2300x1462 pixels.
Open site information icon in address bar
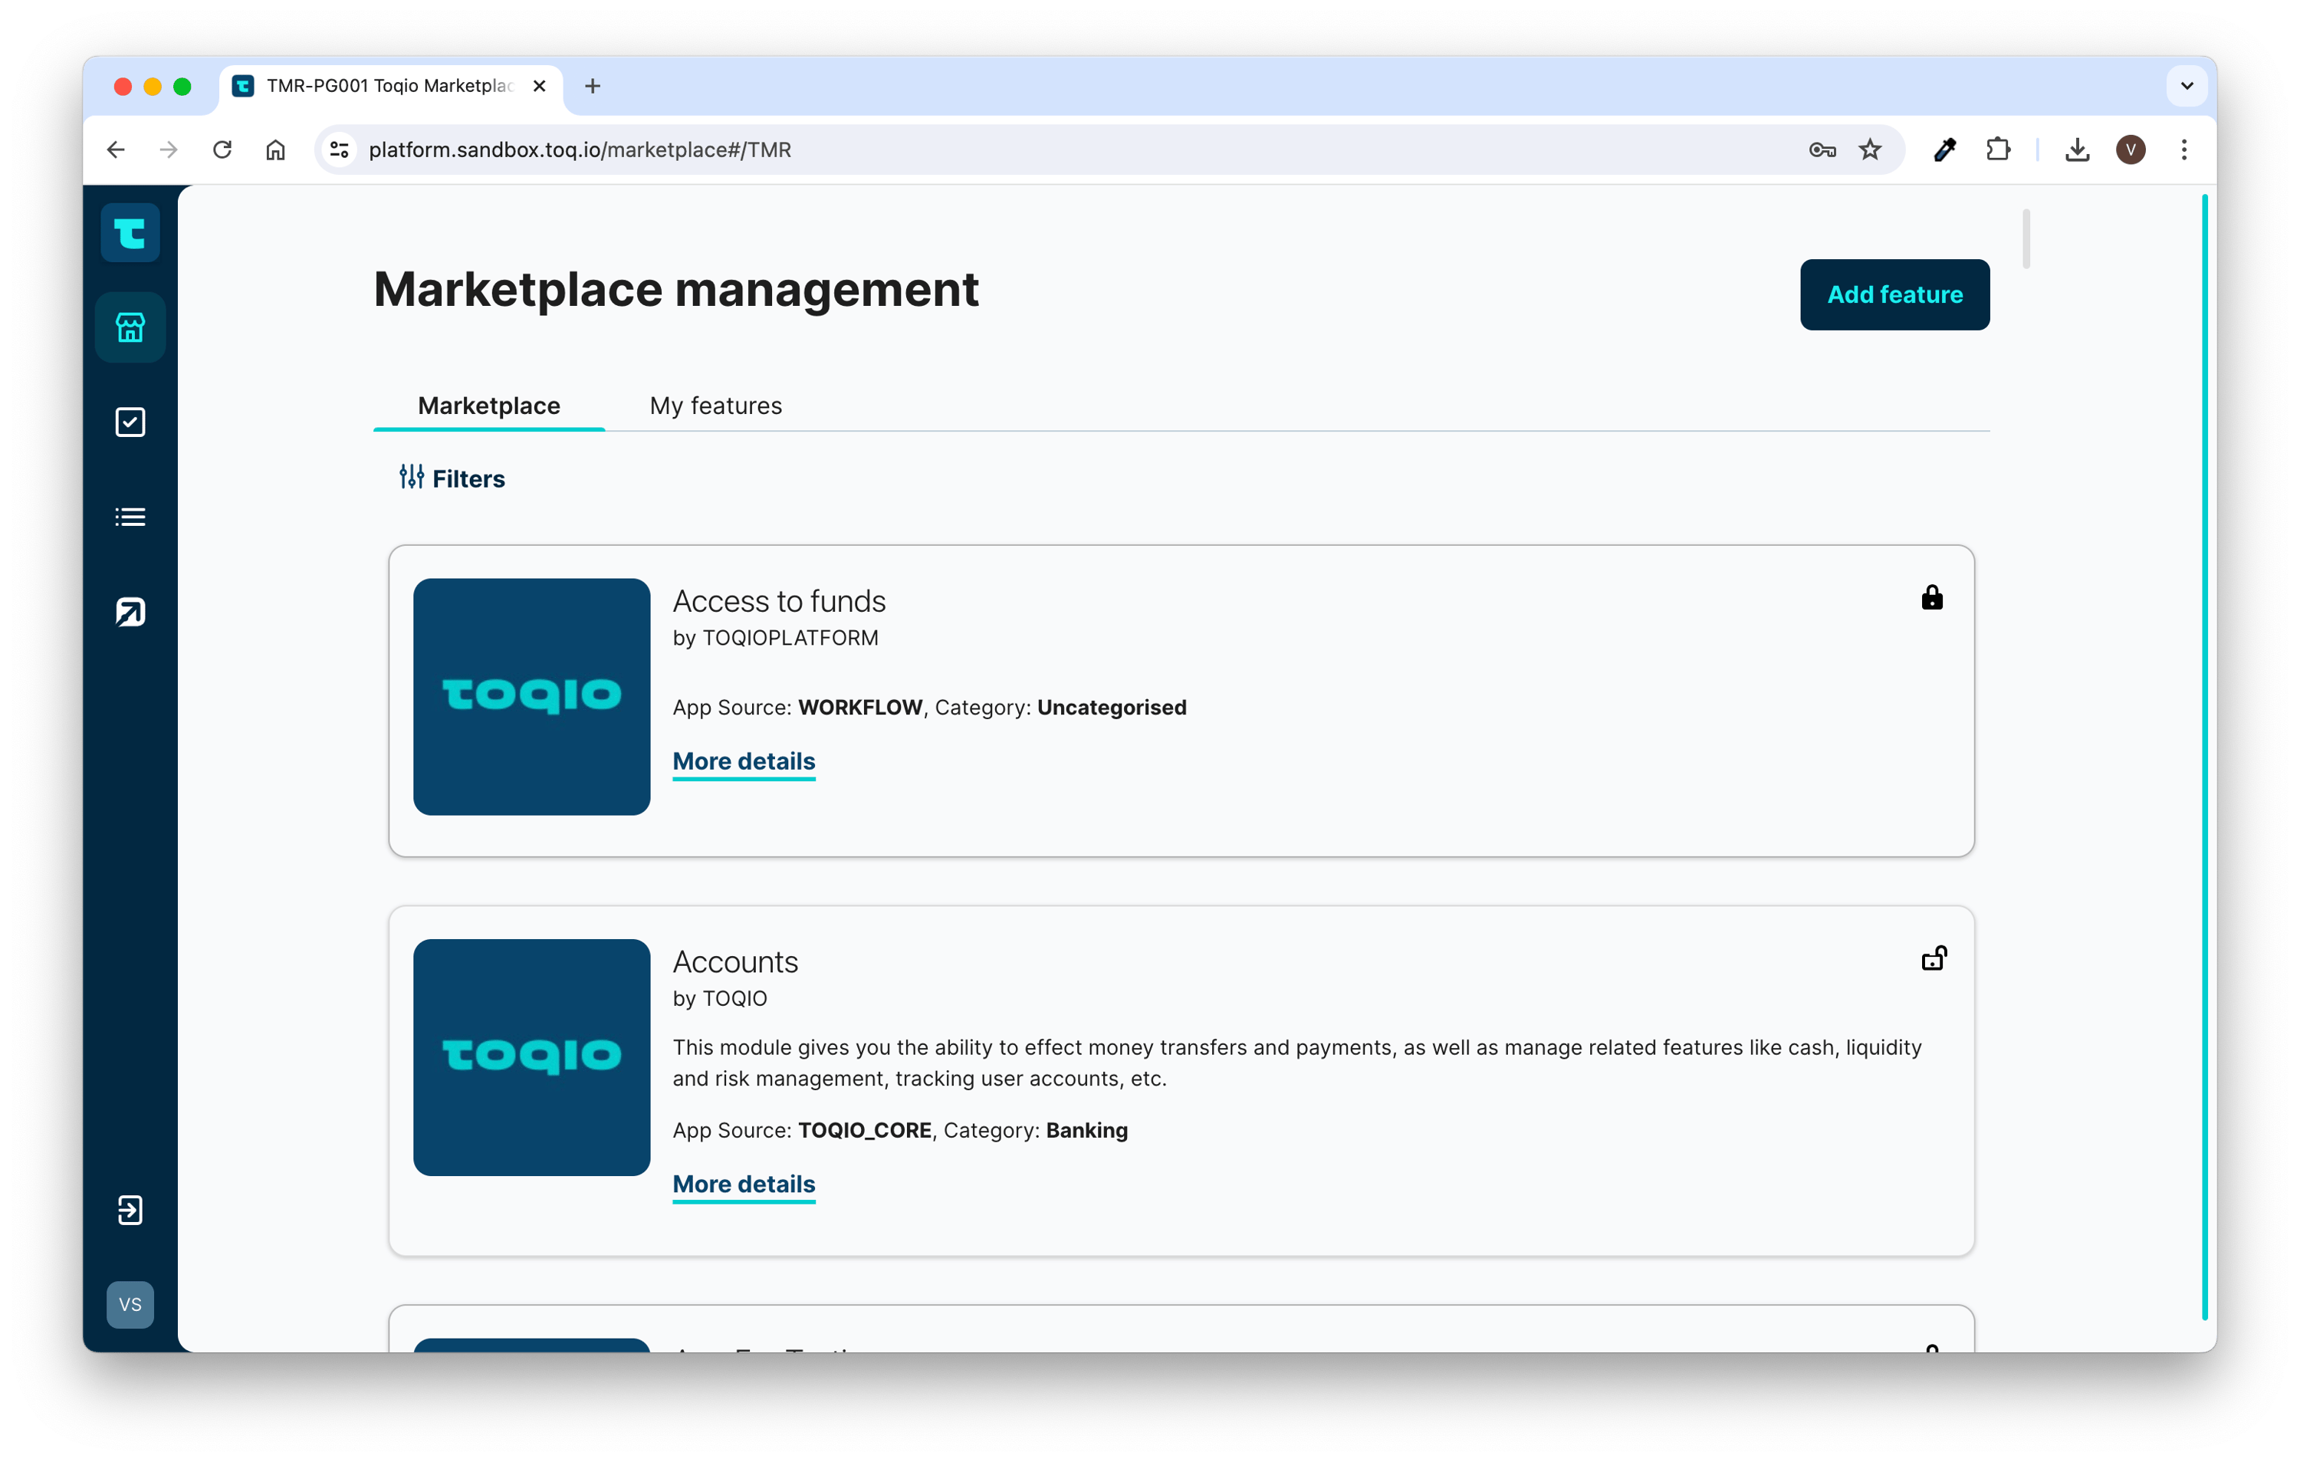tap(339, 150)
